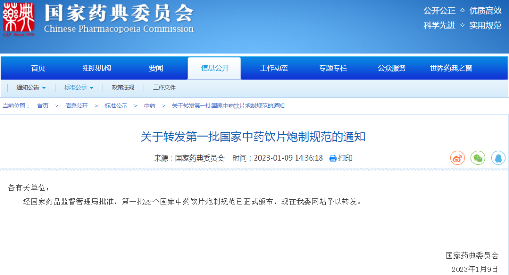Open the 政策法规 submenu item
509x275 pixels.
coord(123,88)
